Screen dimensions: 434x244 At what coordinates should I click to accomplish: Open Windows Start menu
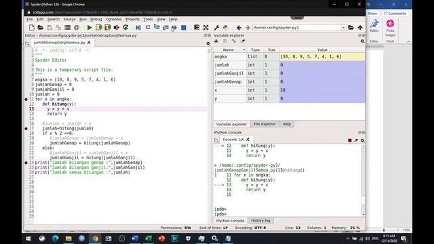click(x=28, y=239)
